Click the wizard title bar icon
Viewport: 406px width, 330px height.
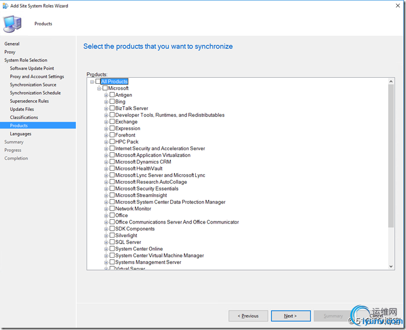pos(5,6)
